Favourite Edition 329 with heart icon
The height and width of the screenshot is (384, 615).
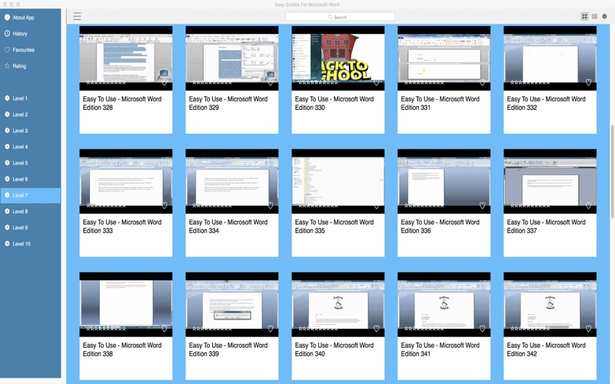click(x=271, y=83)
